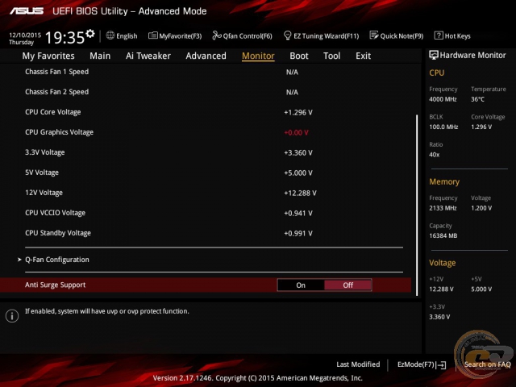The width and height of the screenshot is (516, 387).
Task: Set Anti Surge Support to On
Action: pos(301,285)
